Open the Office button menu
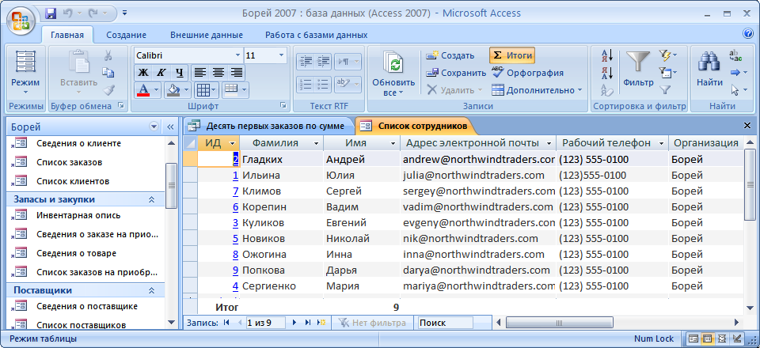The width and height of the screenshot is (760, 348). (x=21, y=21)
